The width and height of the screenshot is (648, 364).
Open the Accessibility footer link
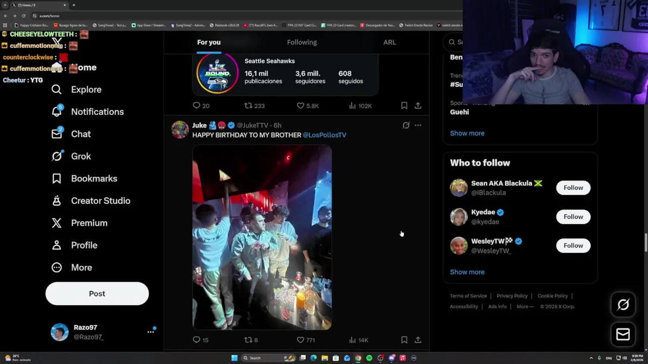(x=464, y=306)
